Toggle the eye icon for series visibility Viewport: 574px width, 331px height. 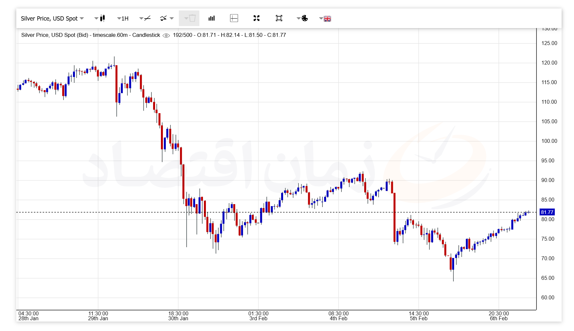(x=166, y=36)
